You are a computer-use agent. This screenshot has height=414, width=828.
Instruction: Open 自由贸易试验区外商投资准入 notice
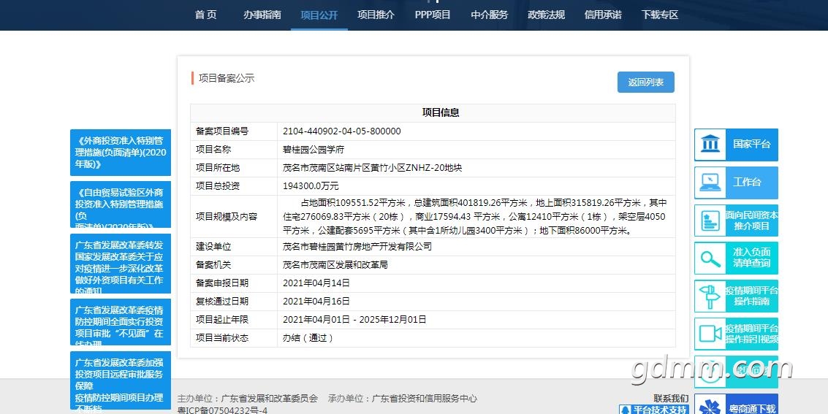click(x=121, y=204)
